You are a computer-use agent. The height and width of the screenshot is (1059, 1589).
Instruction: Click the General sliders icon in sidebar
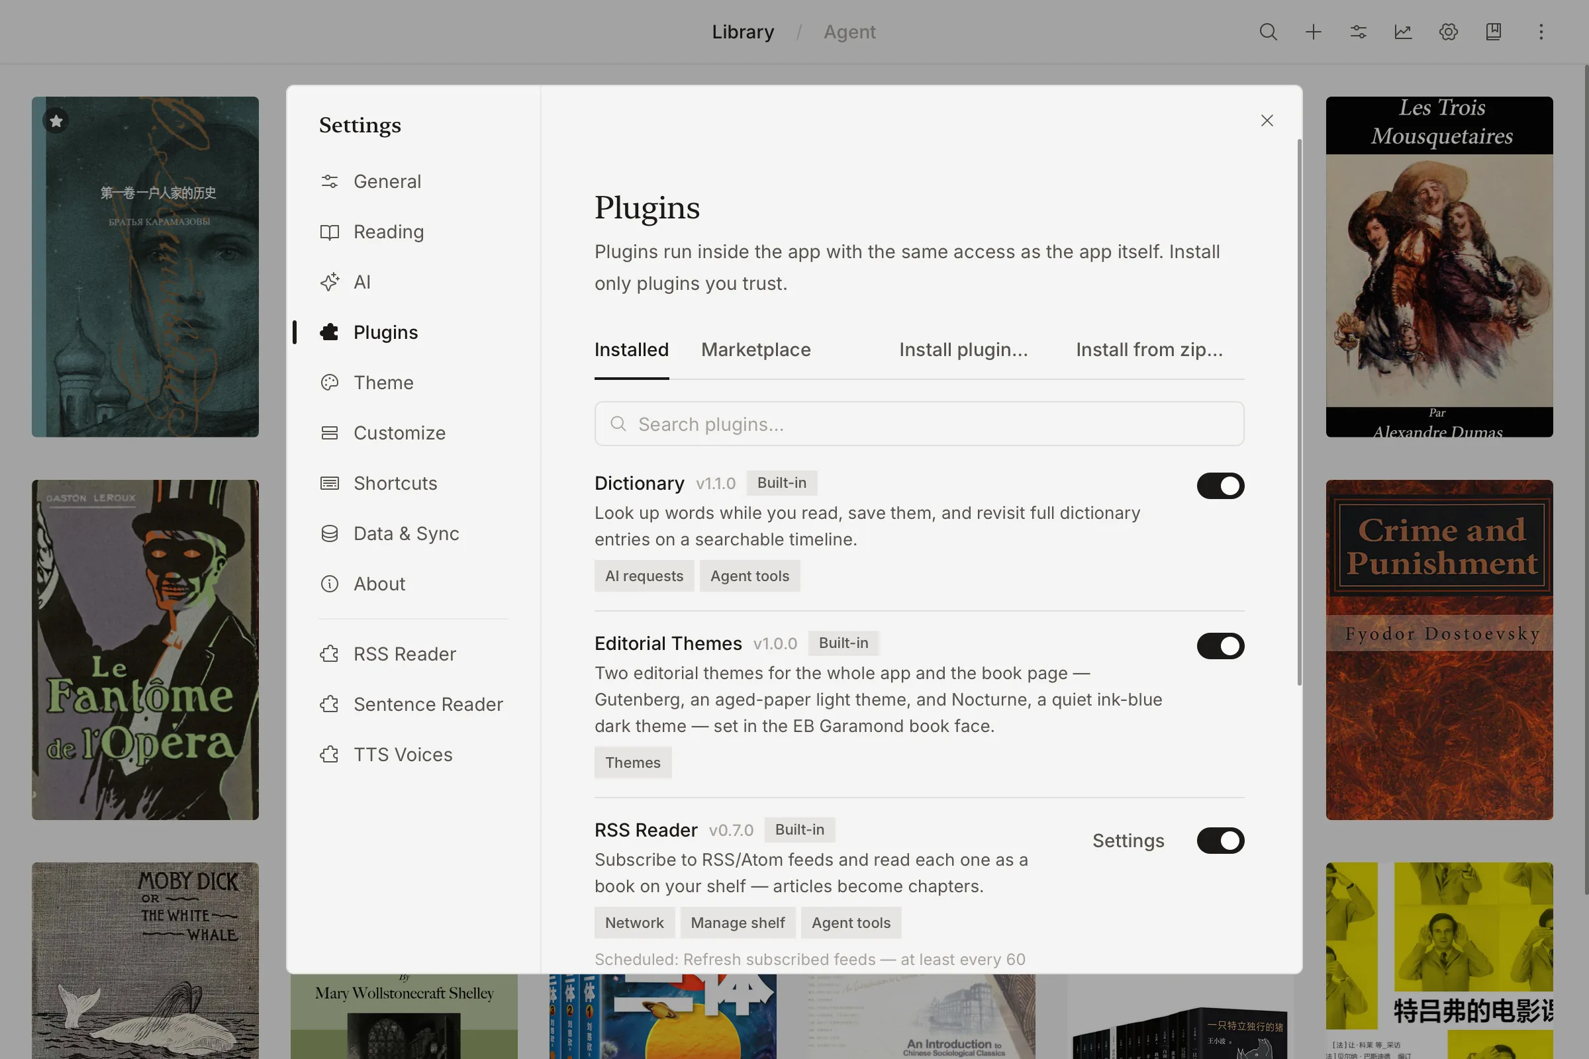tap(330, 181)
